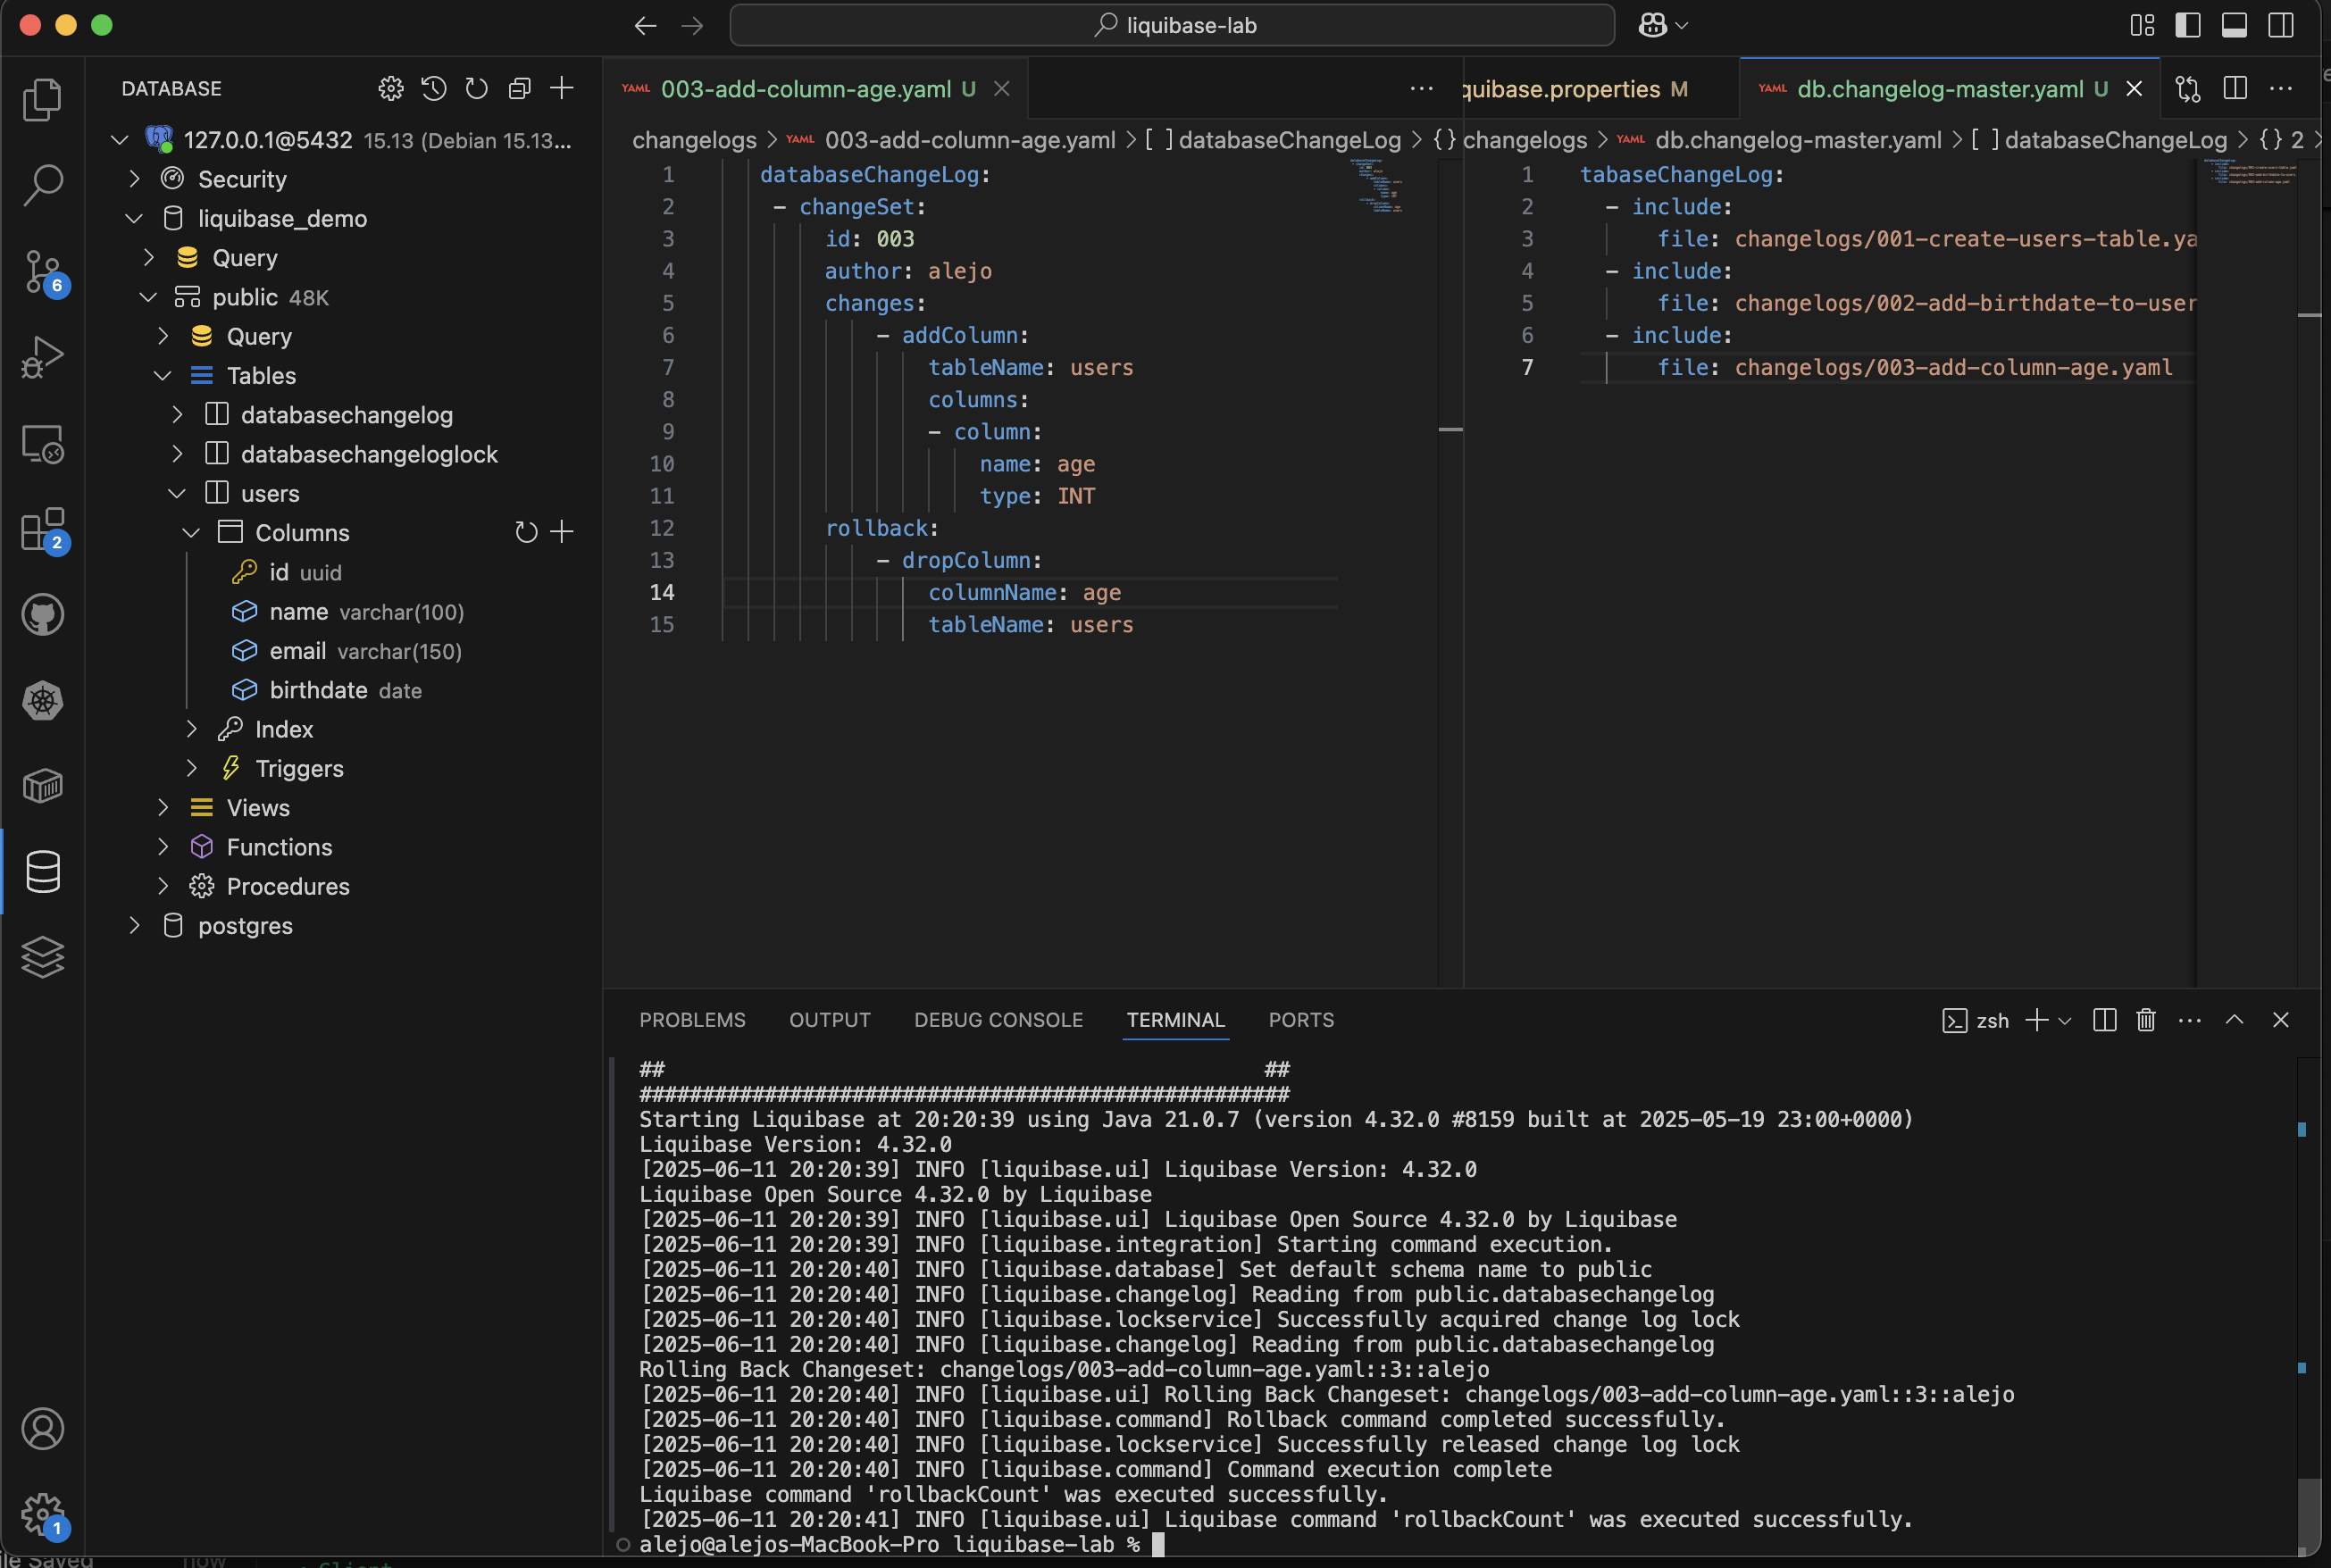
Task: Open more actions in right editor group
Action: point(2281,89)
